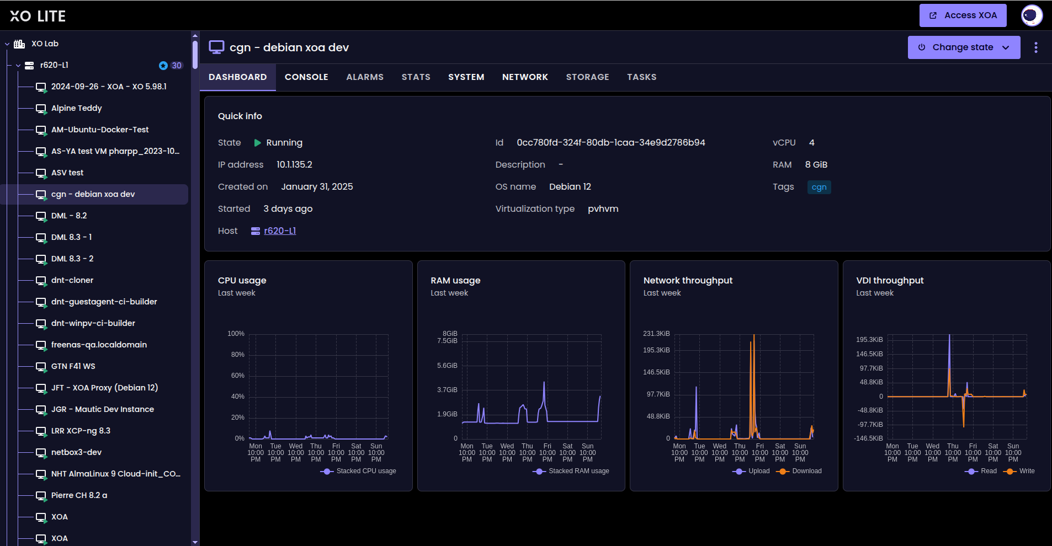Switch to the DASHBOARD tab
Screen dimensions: 1052x546
point(238,77)
